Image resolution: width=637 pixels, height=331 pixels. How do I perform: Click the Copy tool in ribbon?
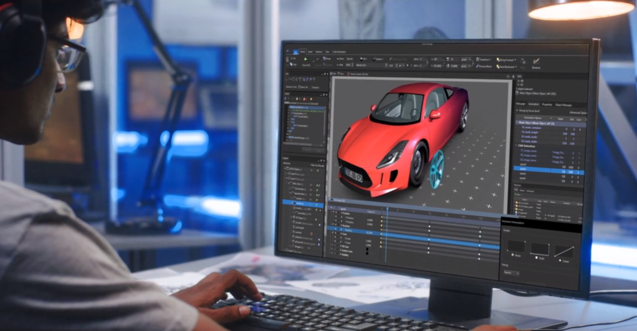pos(293,64)
